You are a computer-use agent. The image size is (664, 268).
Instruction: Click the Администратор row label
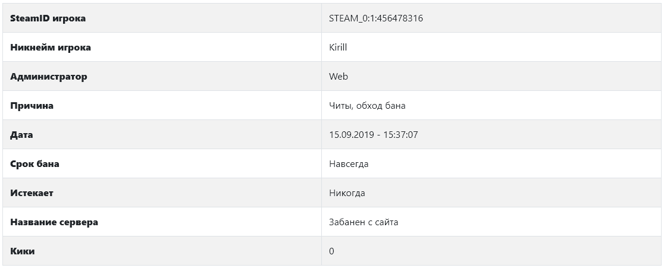click(x=49, y=77)
